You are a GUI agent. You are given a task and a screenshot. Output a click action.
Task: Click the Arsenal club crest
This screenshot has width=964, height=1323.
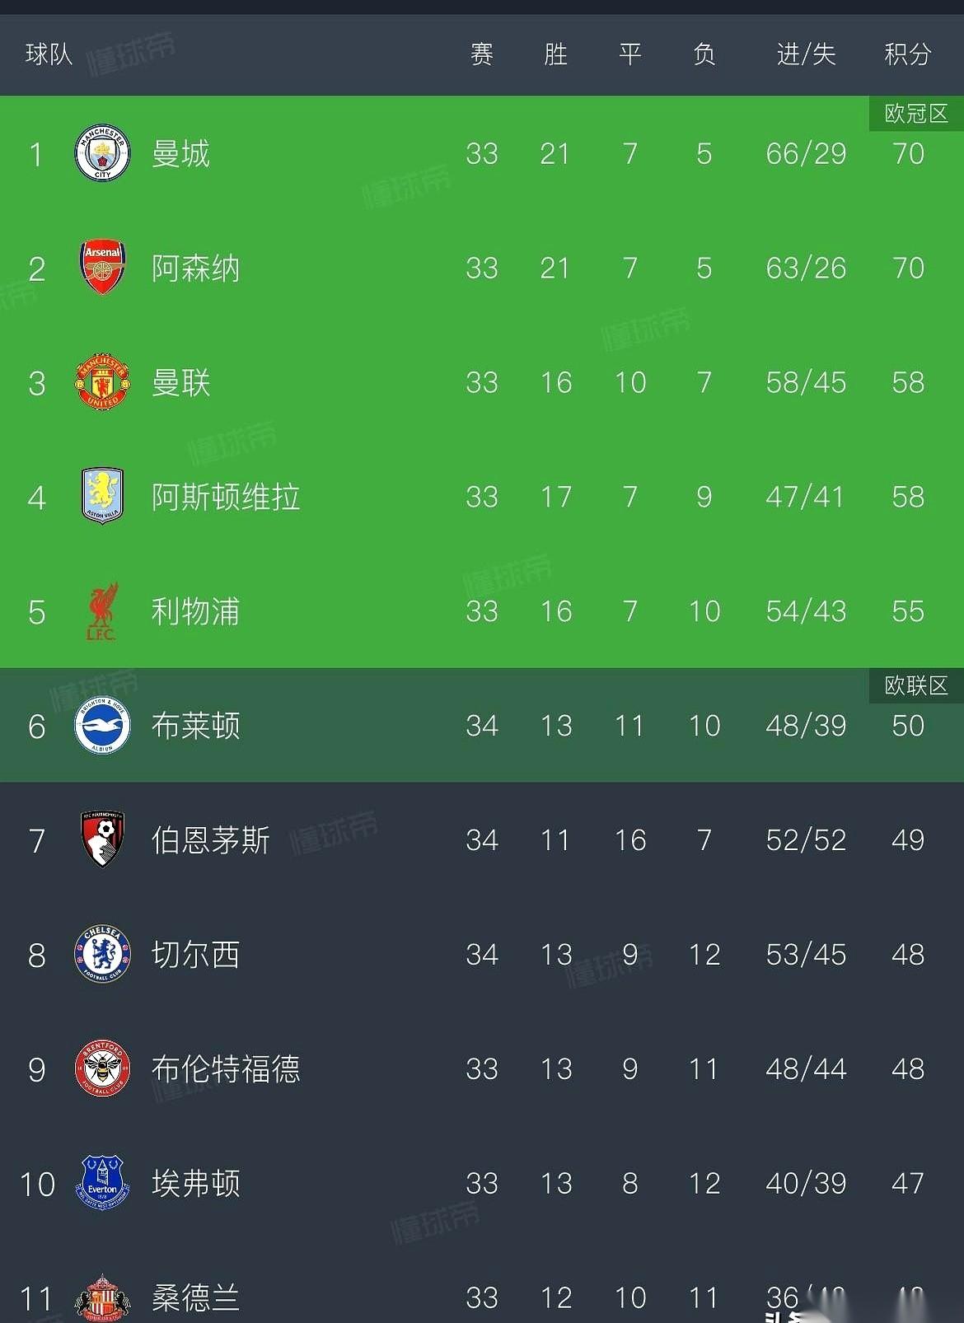pos(101,268)
